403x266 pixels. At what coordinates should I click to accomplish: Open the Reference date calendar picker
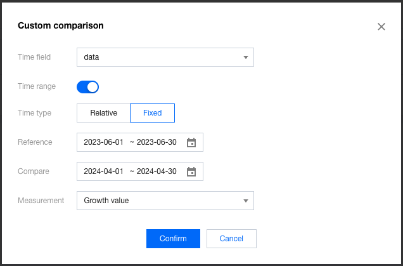tap(191, 143)
